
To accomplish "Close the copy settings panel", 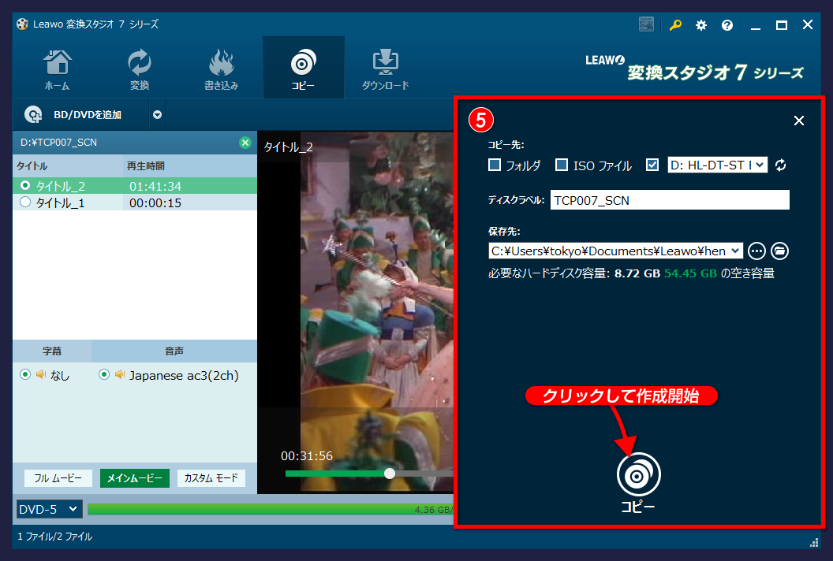I will coord(799,121).
